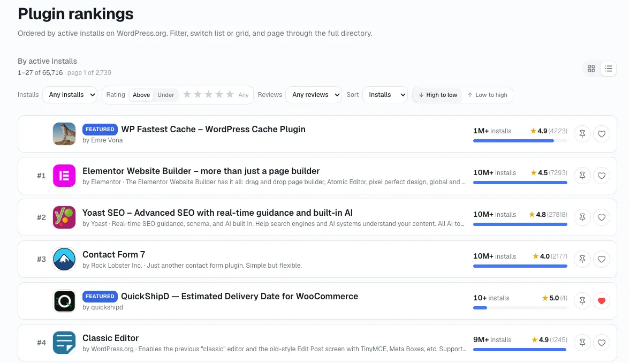Set rating filter to one star
Image resolution: width=630 pixels, height=363 pixels.
(x=187, y=94)
